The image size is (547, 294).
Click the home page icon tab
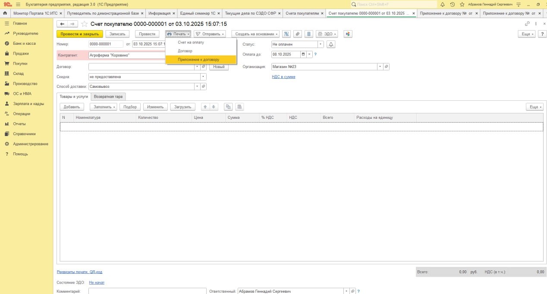(5, 13)
